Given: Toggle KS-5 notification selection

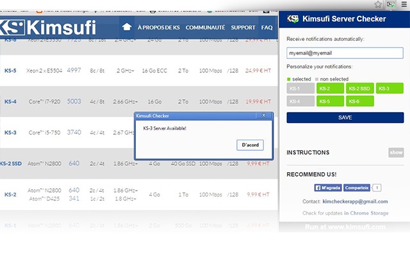Looking at the screenshot, I should (331, 101).
